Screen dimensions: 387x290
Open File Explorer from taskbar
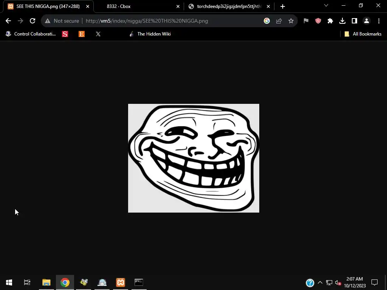pyautogui.click(x=46, y=282)
